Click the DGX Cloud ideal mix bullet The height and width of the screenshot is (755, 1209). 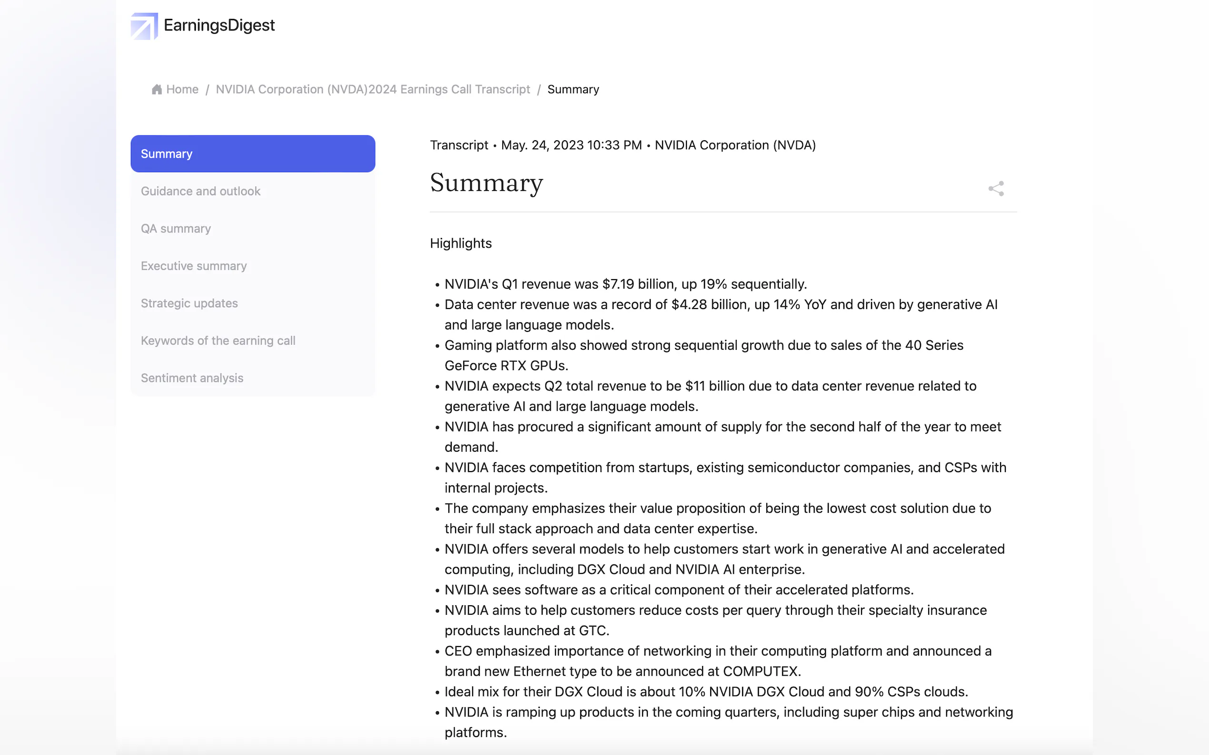[x=706, y=692]
